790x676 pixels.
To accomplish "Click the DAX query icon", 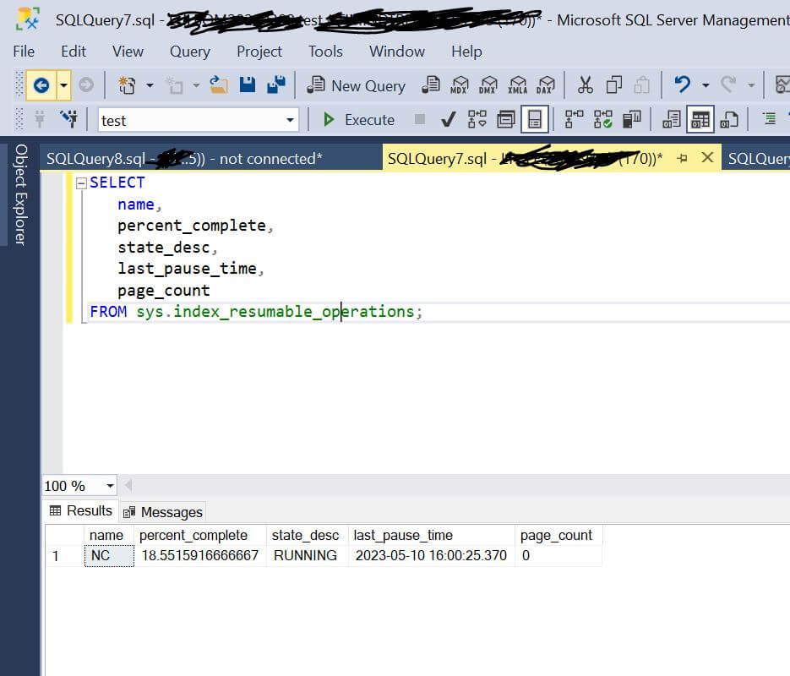I will point(545,85).
